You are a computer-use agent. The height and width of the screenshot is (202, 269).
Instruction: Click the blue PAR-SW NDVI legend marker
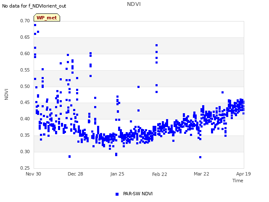click(117, 194)
